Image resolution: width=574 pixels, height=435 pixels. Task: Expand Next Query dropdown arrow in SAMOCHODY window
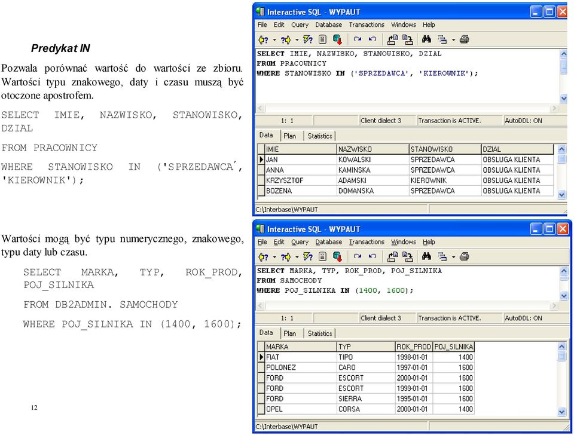click(x=297, y=257)
